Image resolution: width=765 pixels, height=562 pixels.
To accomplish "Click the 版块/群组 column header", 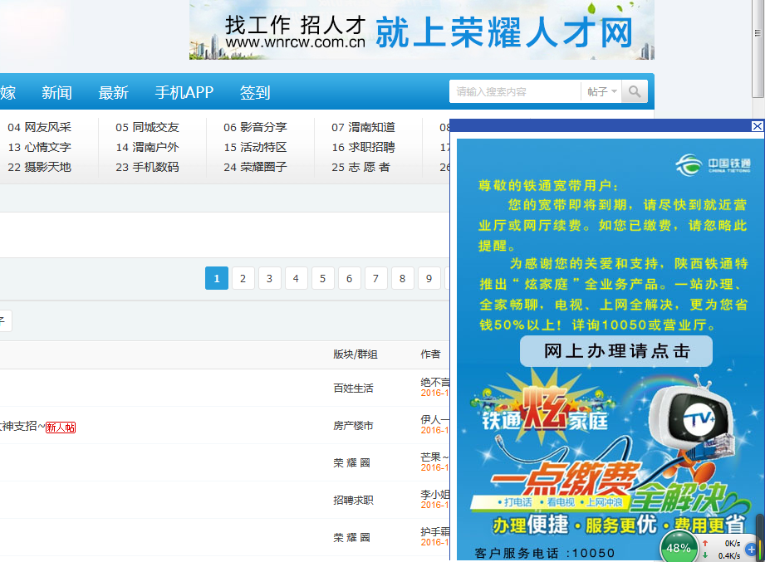I will 356,354.
